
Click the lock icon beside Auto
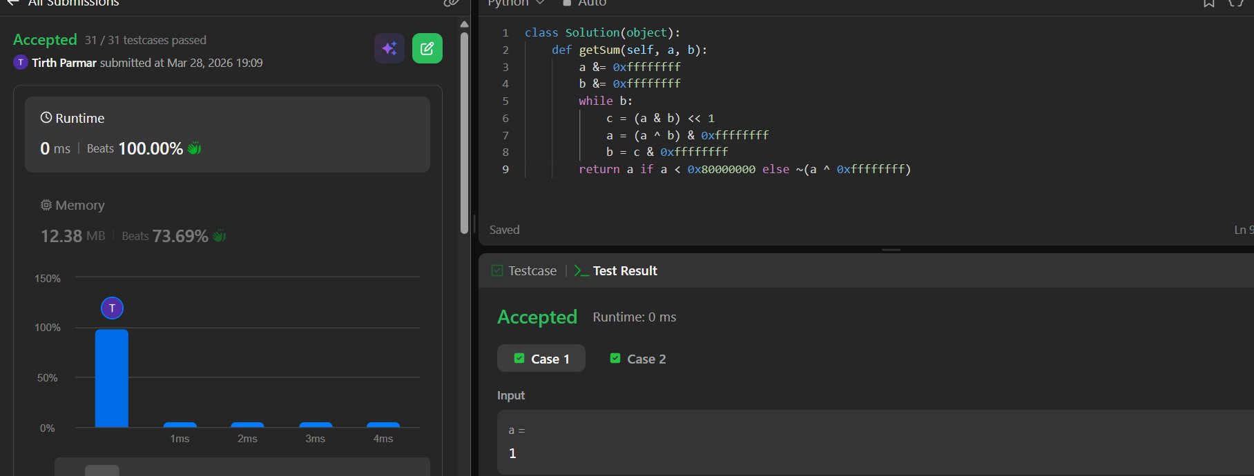point(567,3)
